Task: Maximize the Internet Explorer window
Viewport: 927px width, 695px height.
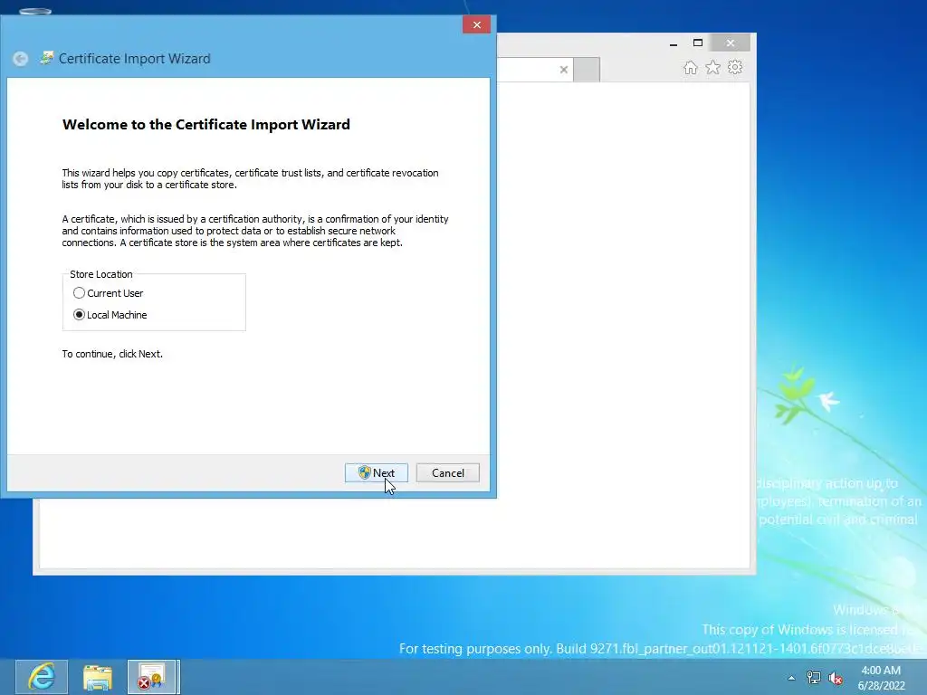Action: [698, 43]
